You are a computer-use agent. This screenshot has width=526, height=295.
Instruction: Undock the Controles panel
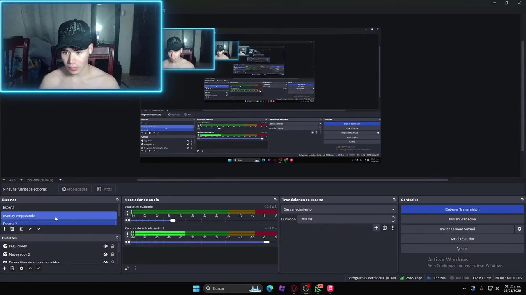(522, 200)
